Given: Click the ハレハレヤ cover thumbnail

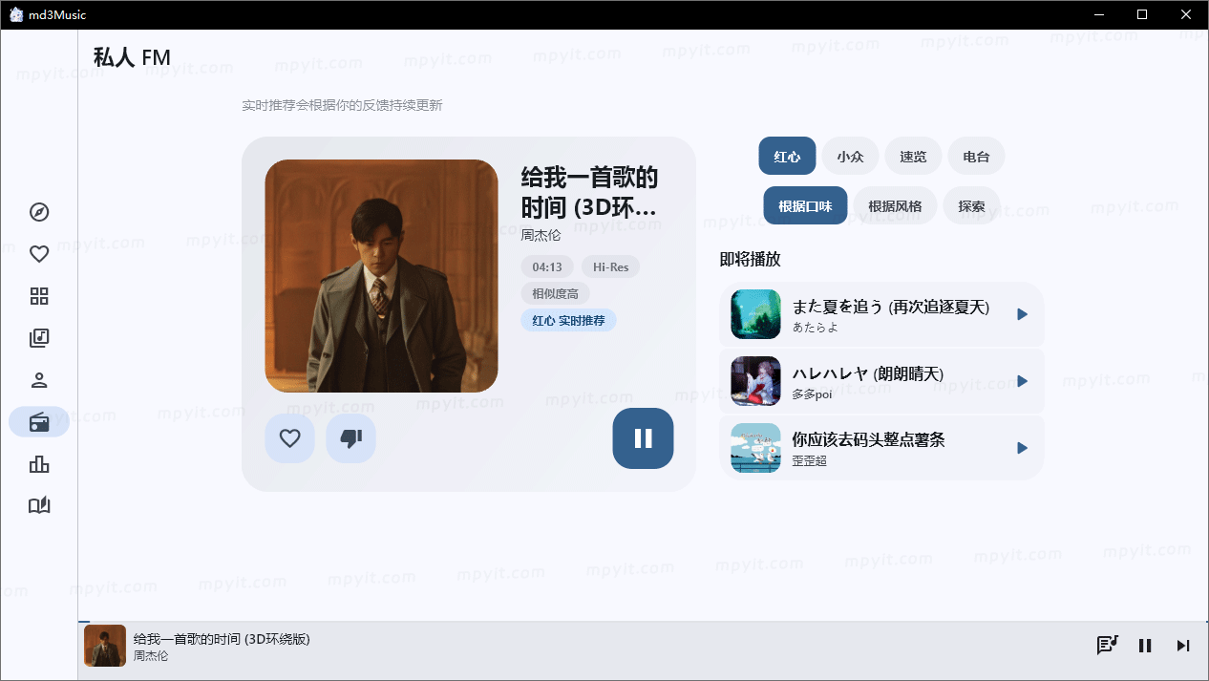Looking at the screenshot, I should click(x=755, y=381).
